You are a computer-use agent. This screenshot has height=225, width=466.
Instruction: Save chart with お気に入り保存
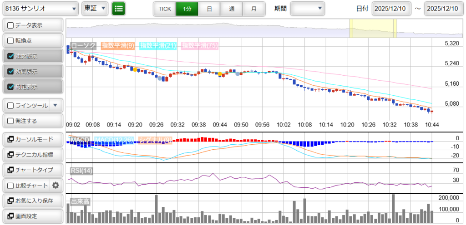point(32,201)
